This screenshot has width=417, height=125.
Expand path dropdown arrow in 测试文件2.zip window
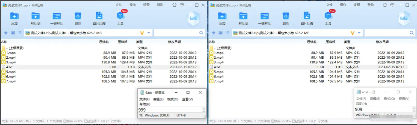click(359, 33)
